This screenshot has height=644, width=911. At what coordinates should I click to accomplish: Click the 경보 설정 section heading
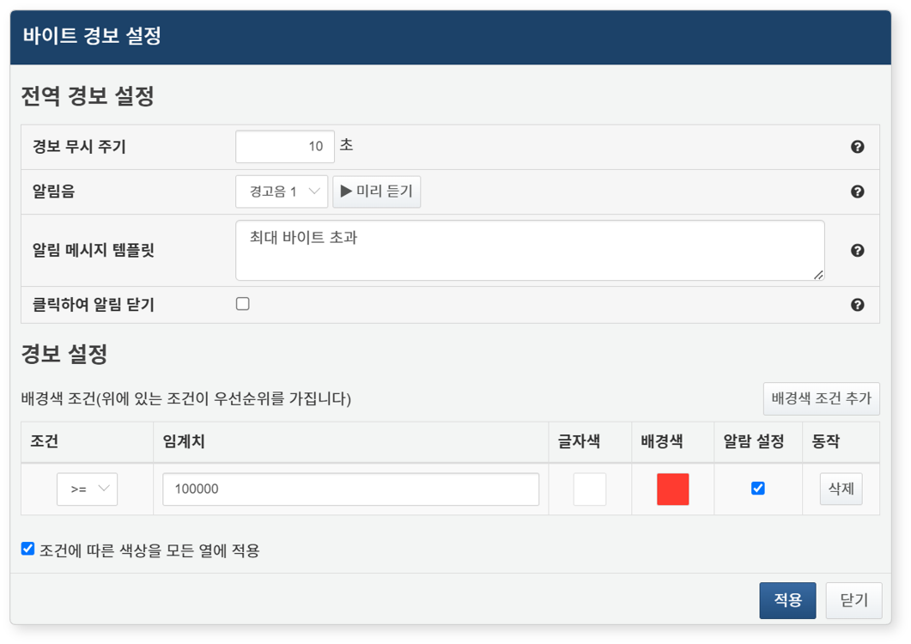[64, 354]
